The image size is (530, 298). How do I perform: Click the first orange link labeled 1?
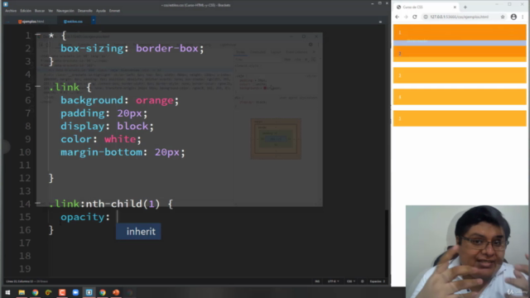pos(460,32)
